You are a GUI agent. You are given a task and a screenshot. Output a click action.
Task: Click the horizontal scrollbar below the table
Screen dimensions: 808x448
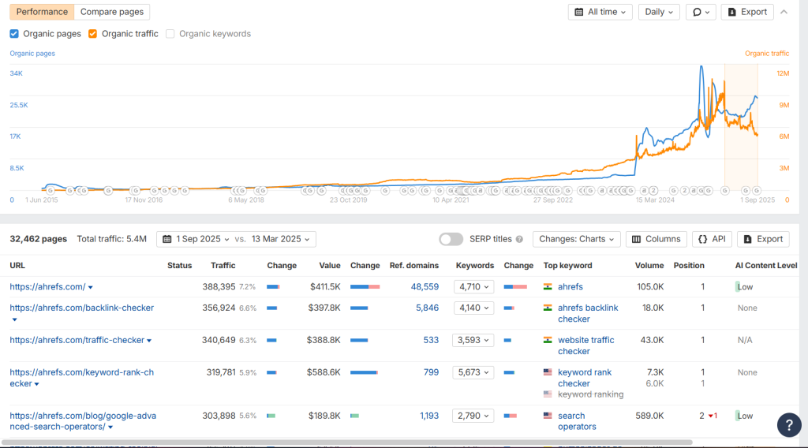pos(347,442)
